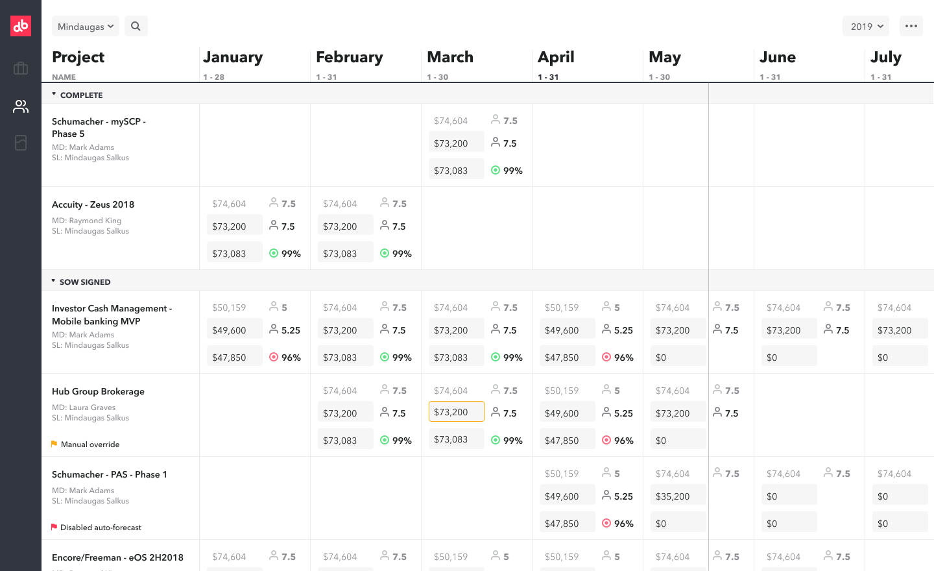This screenshot has height=571, width=934.
Task: Click the Disabled auto-forecast red flag
Action: pos(54,527)
